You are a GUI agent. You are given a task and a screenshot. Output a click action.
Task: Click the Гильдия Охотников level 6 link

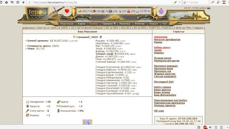click(122, 67)
